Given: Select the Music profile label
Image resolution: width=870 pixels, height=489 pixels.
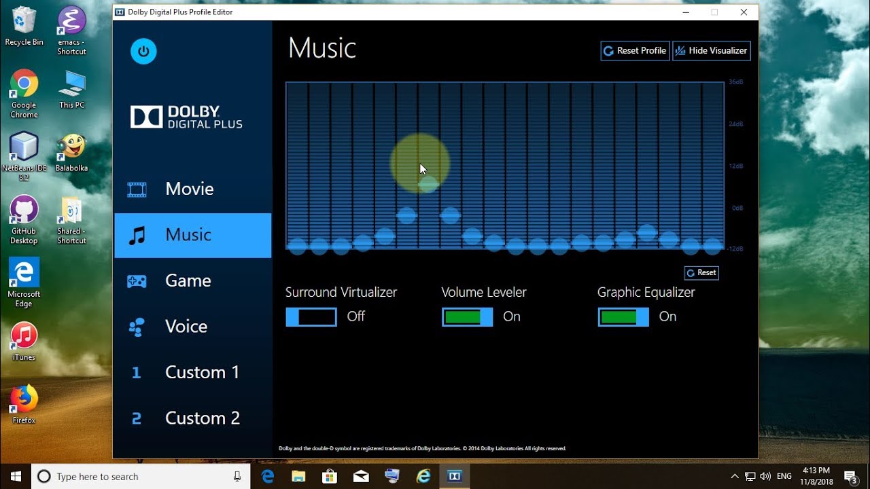Looking at the screenshot, I should (x=188, y=235).
